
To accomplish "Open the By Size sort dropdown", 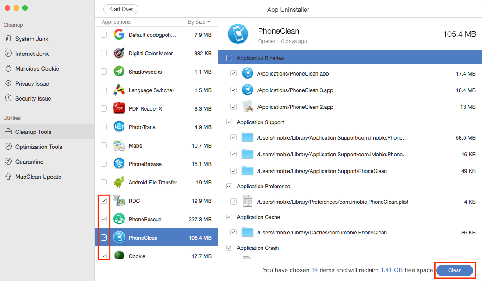I will (199, 22).
